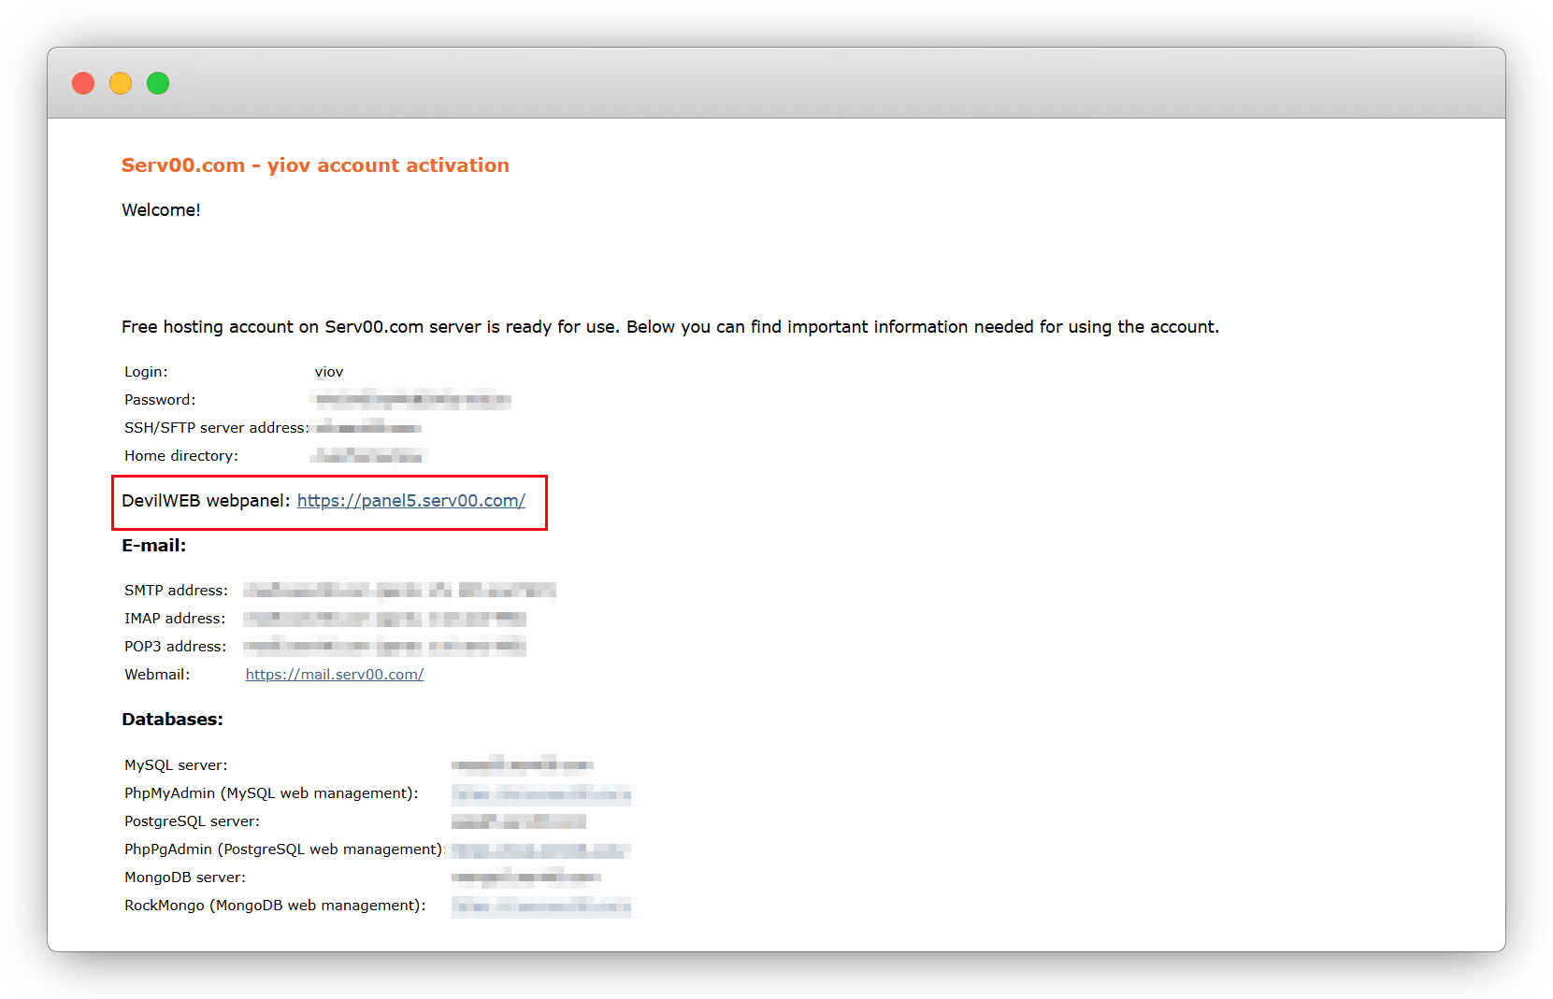This screenshot has width=1553, height=999.
Task: Click the blurred RockMongo management value
Action: pos(540,906)
